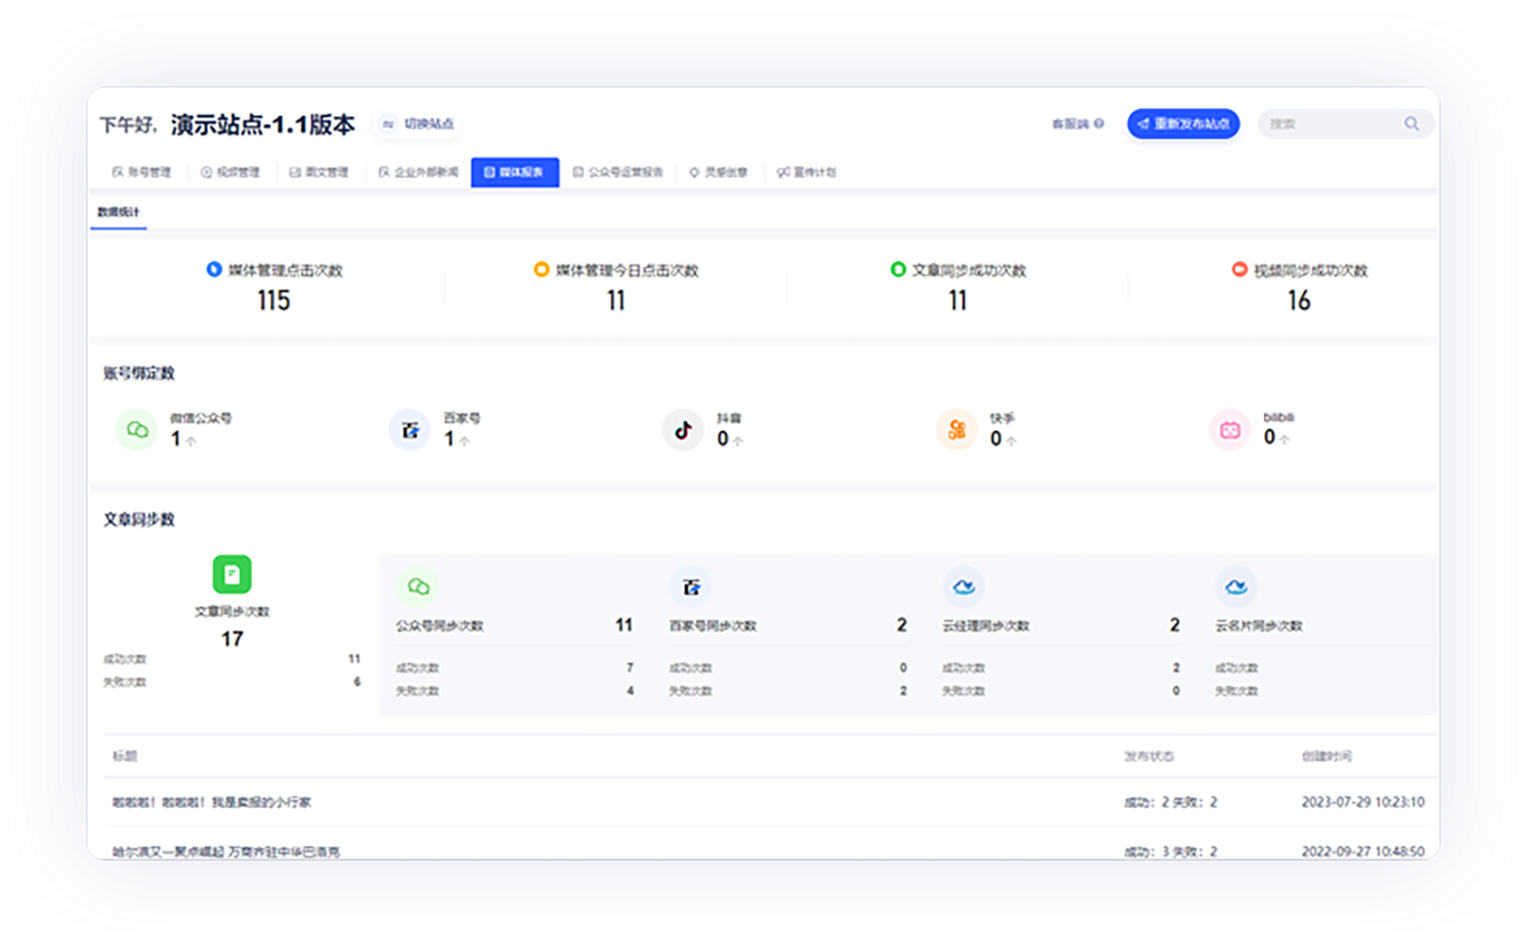The height and width of the screenshot is (947, 1527).
Task: Click the green 文章同步次数 document icon
Action: (x=232, y=574)
